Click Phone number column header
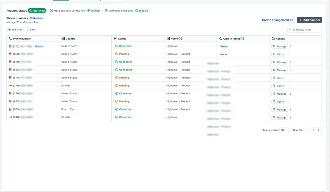Screen dimensions: 330x192 click(33, 39)
